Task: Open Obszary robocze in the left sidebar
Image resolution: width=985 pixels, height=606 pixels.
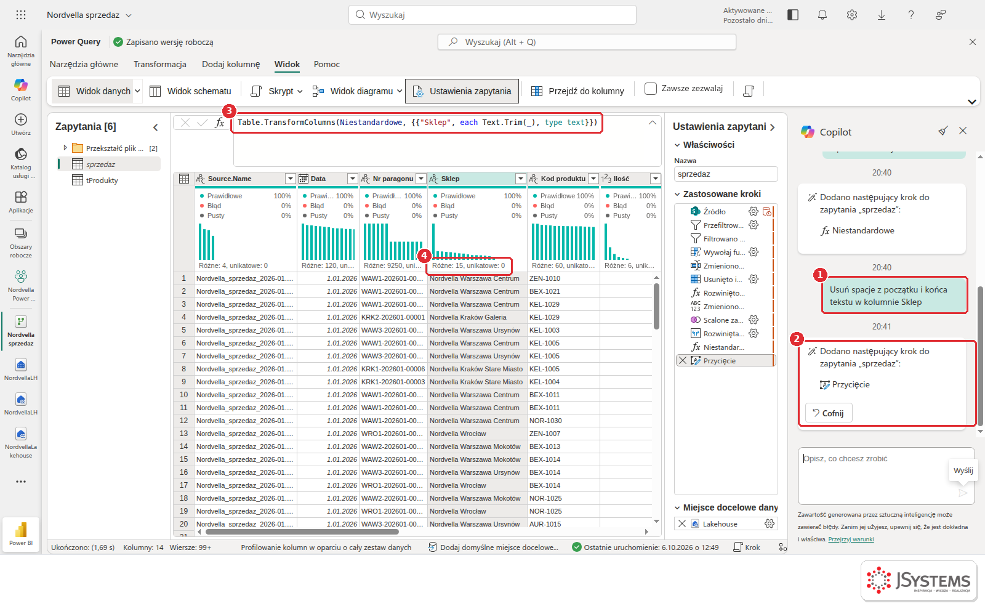Action: point(21,242)
